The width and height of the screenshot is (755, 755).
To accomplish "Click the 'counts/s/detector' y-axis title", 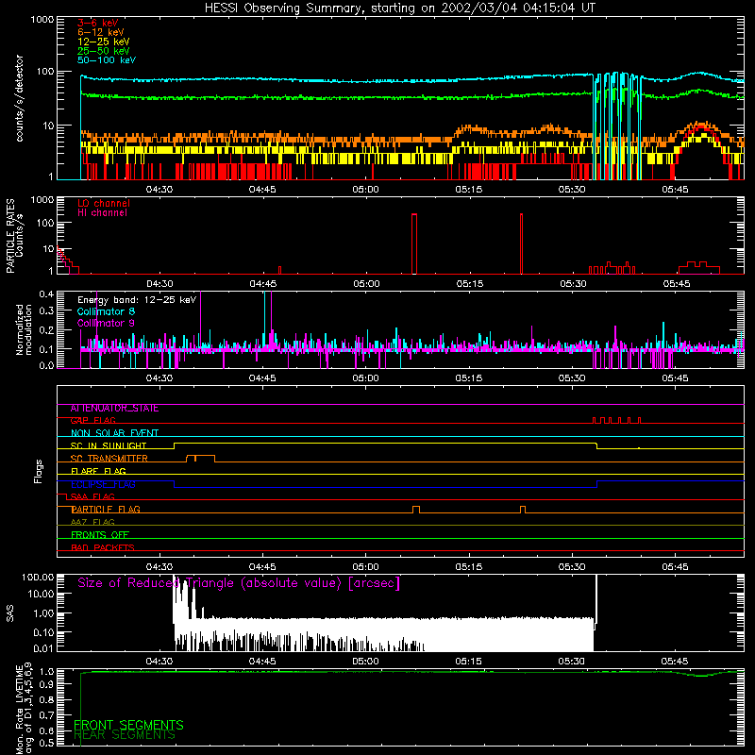I will (19, 98).
